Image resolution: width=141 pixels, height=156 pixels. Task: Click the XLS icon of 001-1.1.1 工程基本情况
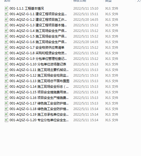click(6, 8)
